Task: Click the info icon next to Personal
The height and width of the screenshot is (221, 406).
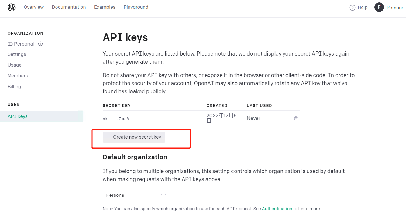Action: coord(40,44)
